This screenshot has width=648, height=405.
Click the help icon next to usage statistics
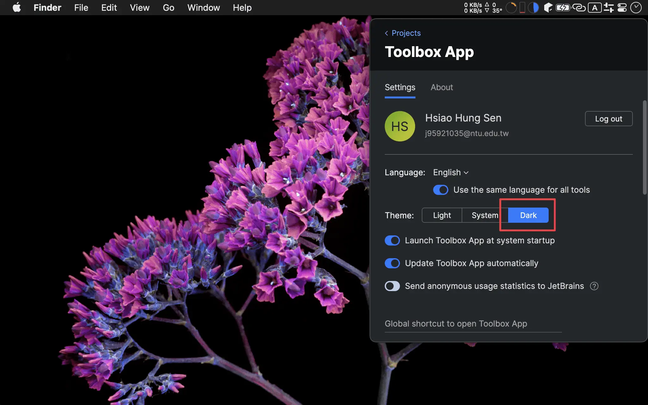coord(594,286)
